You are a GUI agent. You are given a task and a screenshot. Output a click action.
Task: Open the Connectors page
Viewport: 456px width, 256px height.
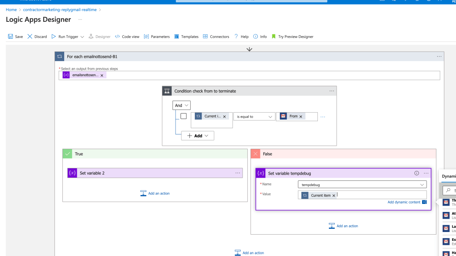click(216, 37)
